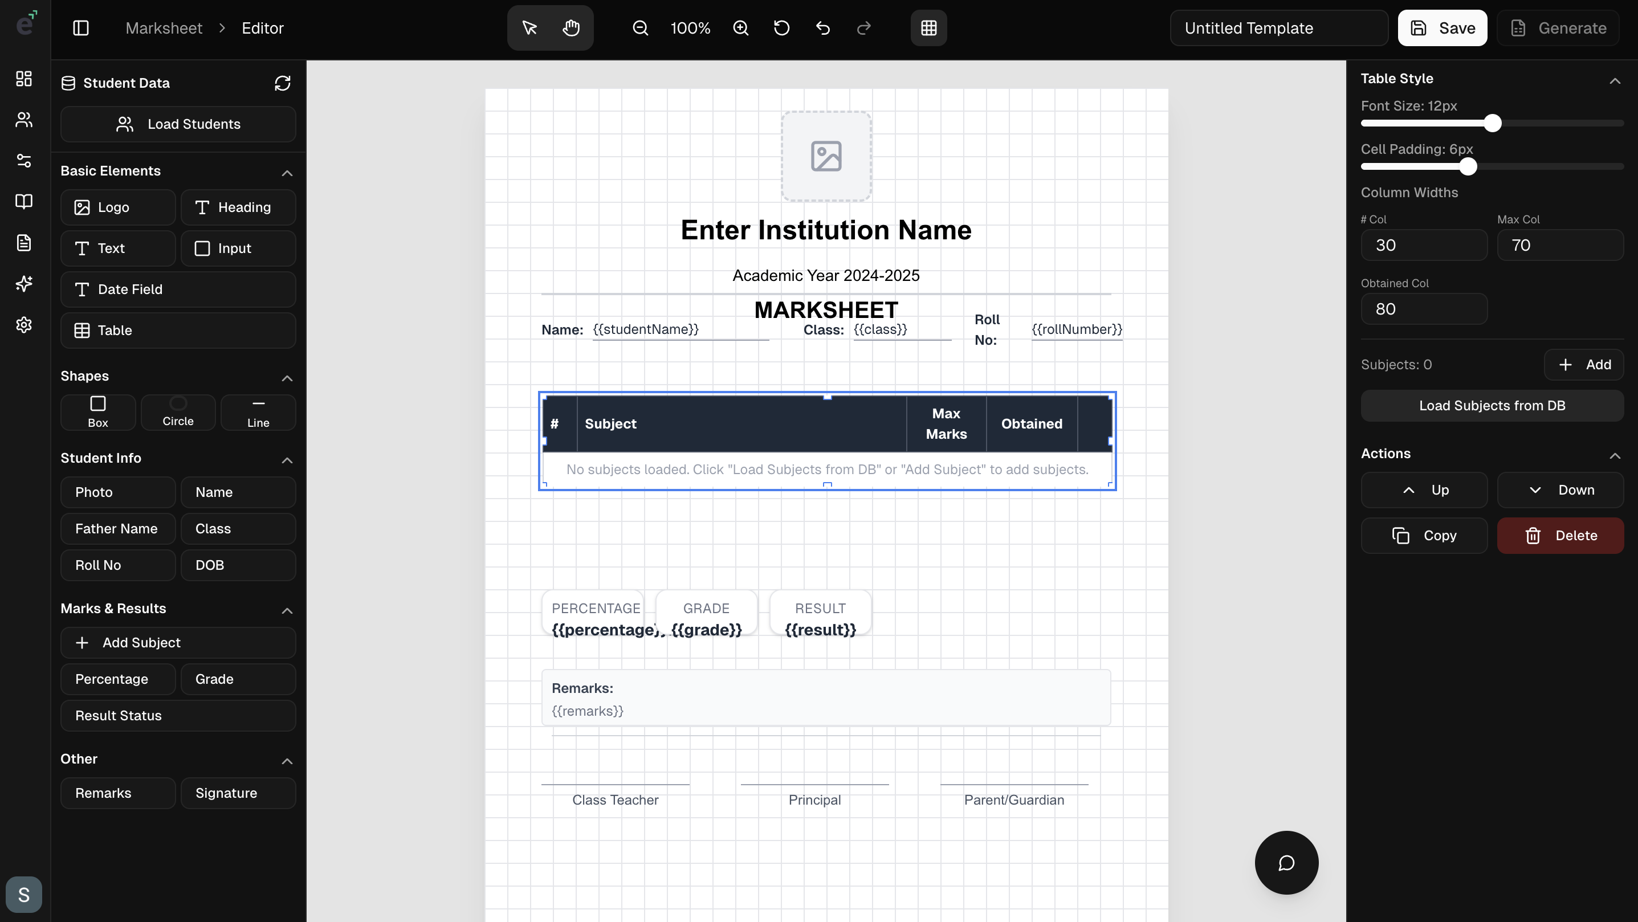Open the book/library icon in left sidebar

pos(23,202)
